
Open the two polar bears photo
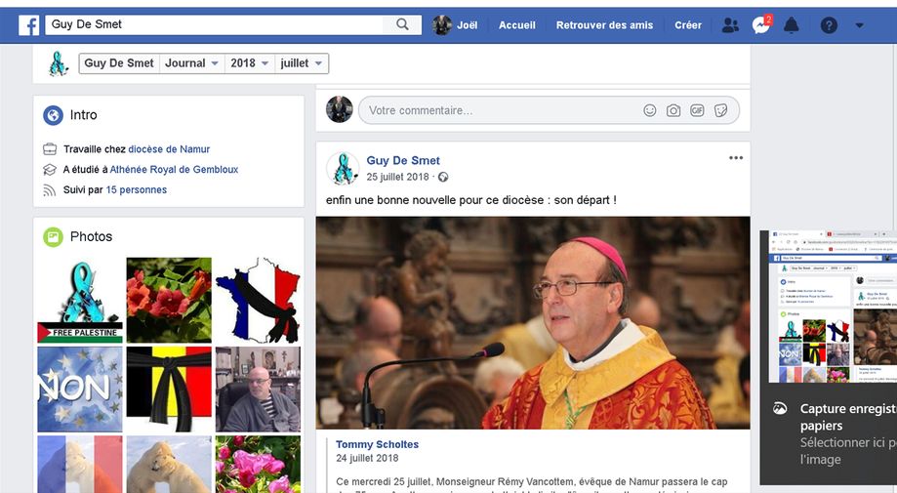click(x=169, y=465)
